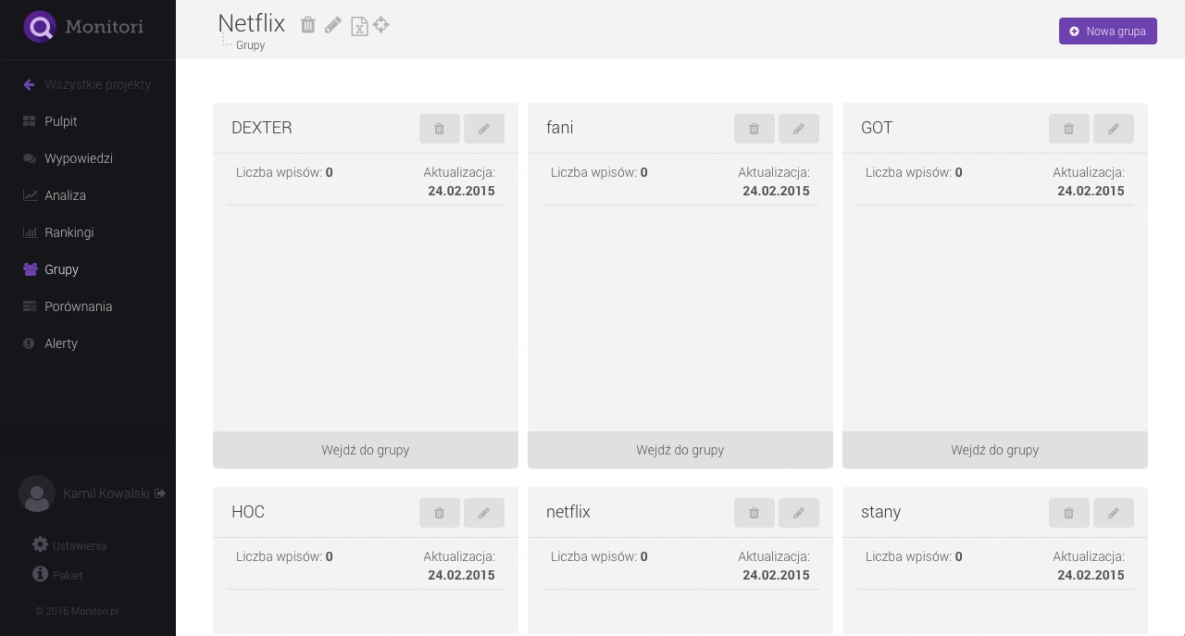Click the move crosshair icon beside Netflix
1185x636 pixels.
(380, 25)
